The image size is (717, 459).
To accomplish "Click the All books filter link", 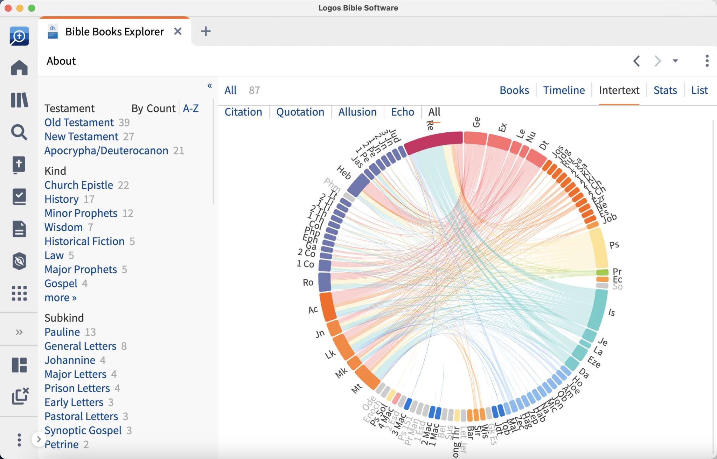I will tap(230, 90).
